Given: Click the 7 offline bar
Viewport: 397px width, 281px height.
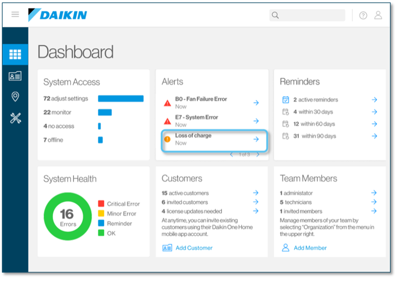Looking at the screenshot, I should 100,140.
